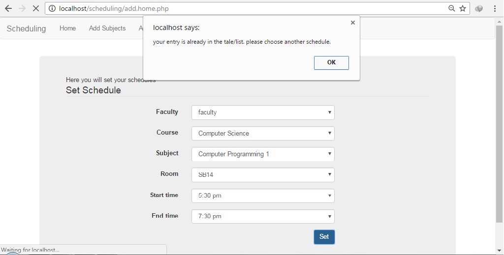Viewport: 504px width, 255px height.
Task: Click the blue Set button
Action: (x=324, y=237)
